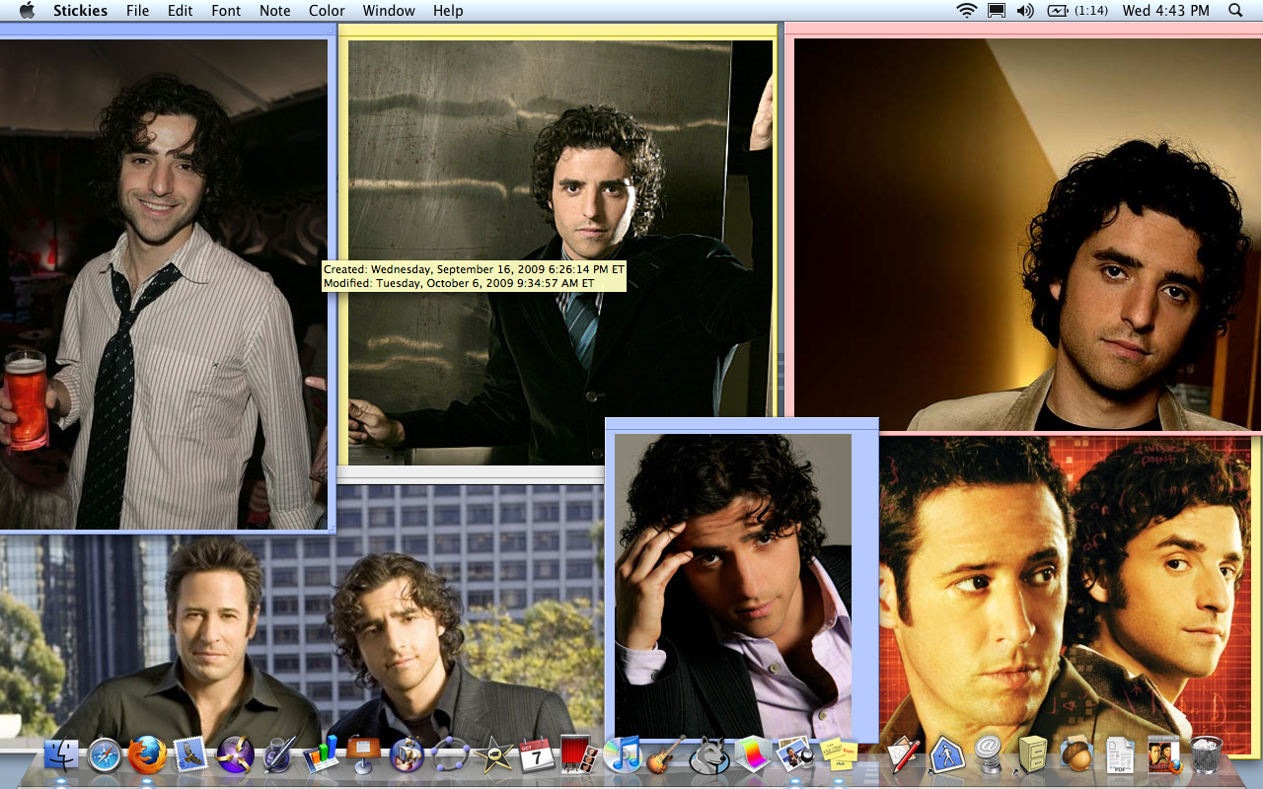Launch iMovie star icon in Dock
1263x789 pixels.
[491, 755]
